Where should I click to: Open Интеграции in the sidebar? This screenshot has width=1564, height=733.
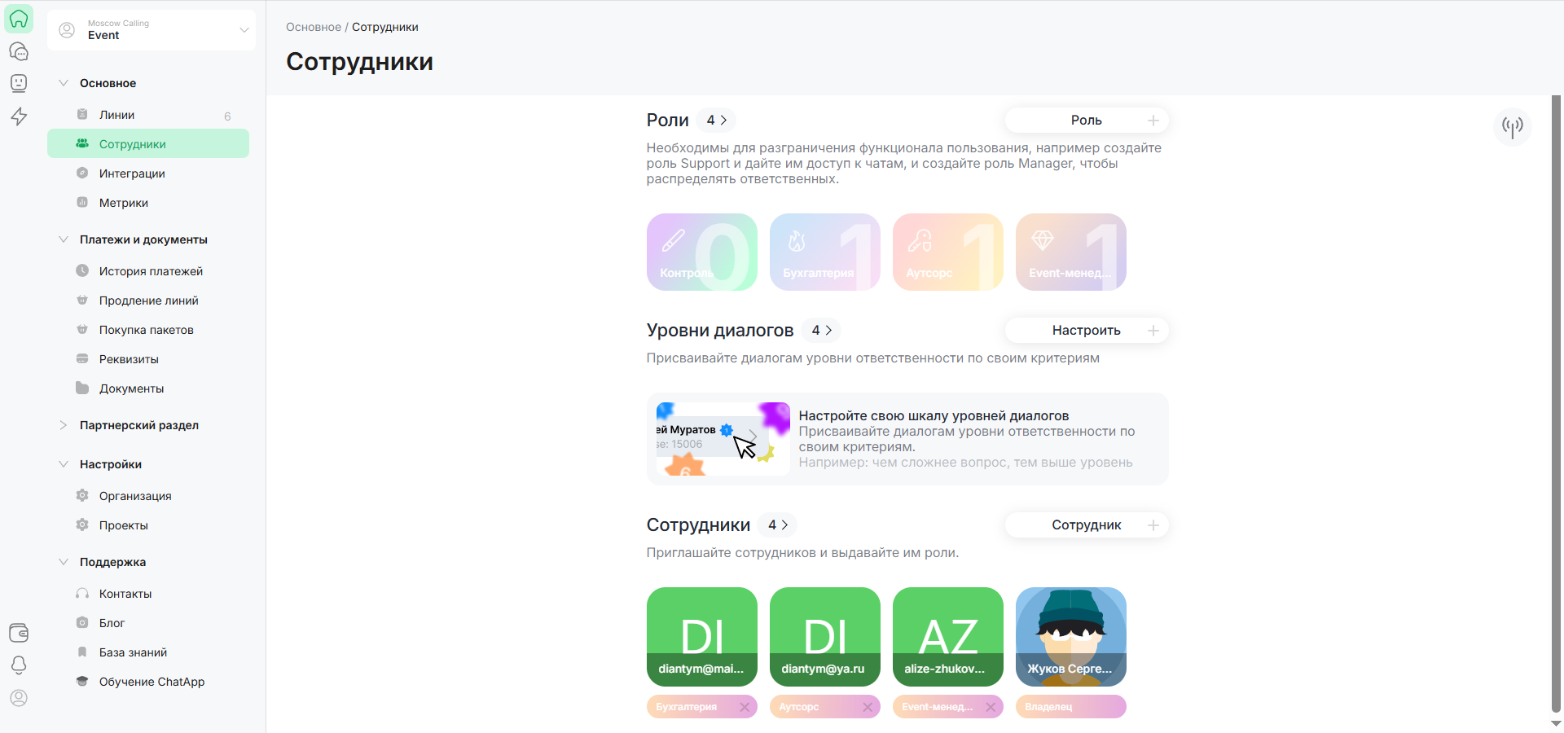tap(132, 173)
